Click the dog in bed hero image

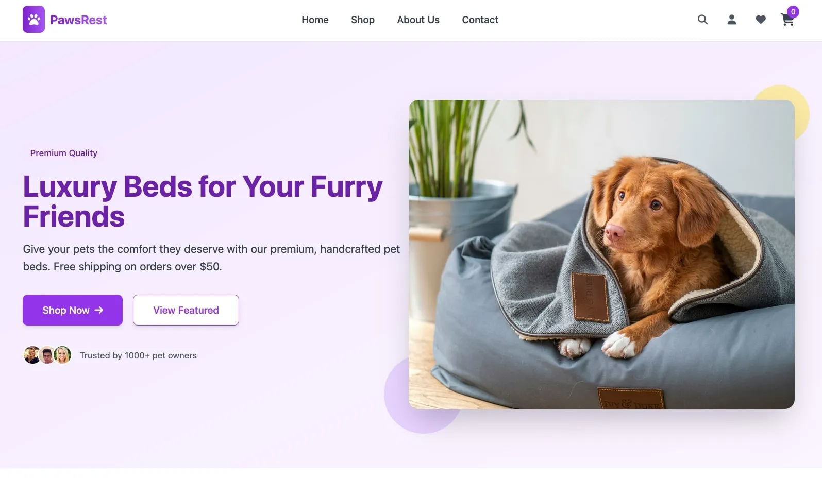pos(601,254)
